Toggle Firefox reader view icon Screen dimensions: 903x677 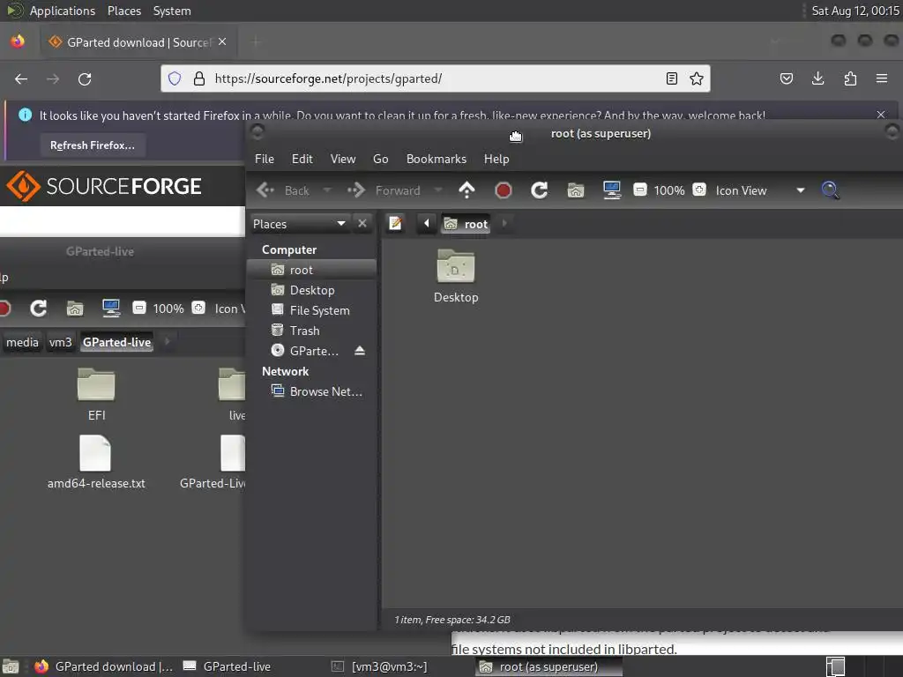pos(671,78)
